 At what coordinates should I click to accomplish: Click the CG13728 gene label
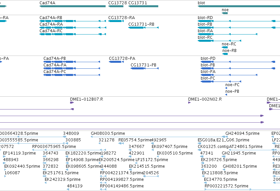pyautogui.click(x=117, y=3)
